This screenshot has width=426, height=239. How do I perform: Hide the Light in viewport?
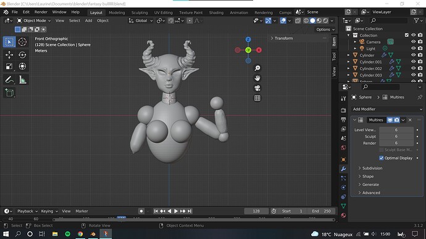[x=413, y=48]
